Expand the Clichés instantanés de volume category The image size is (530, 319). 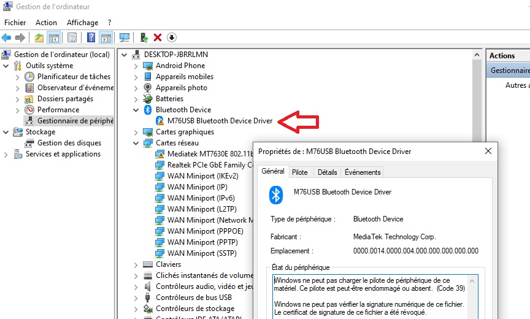click(136, 275)
